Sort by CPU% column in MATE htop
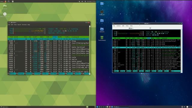192x108 pixels. (x=55, y=37)
